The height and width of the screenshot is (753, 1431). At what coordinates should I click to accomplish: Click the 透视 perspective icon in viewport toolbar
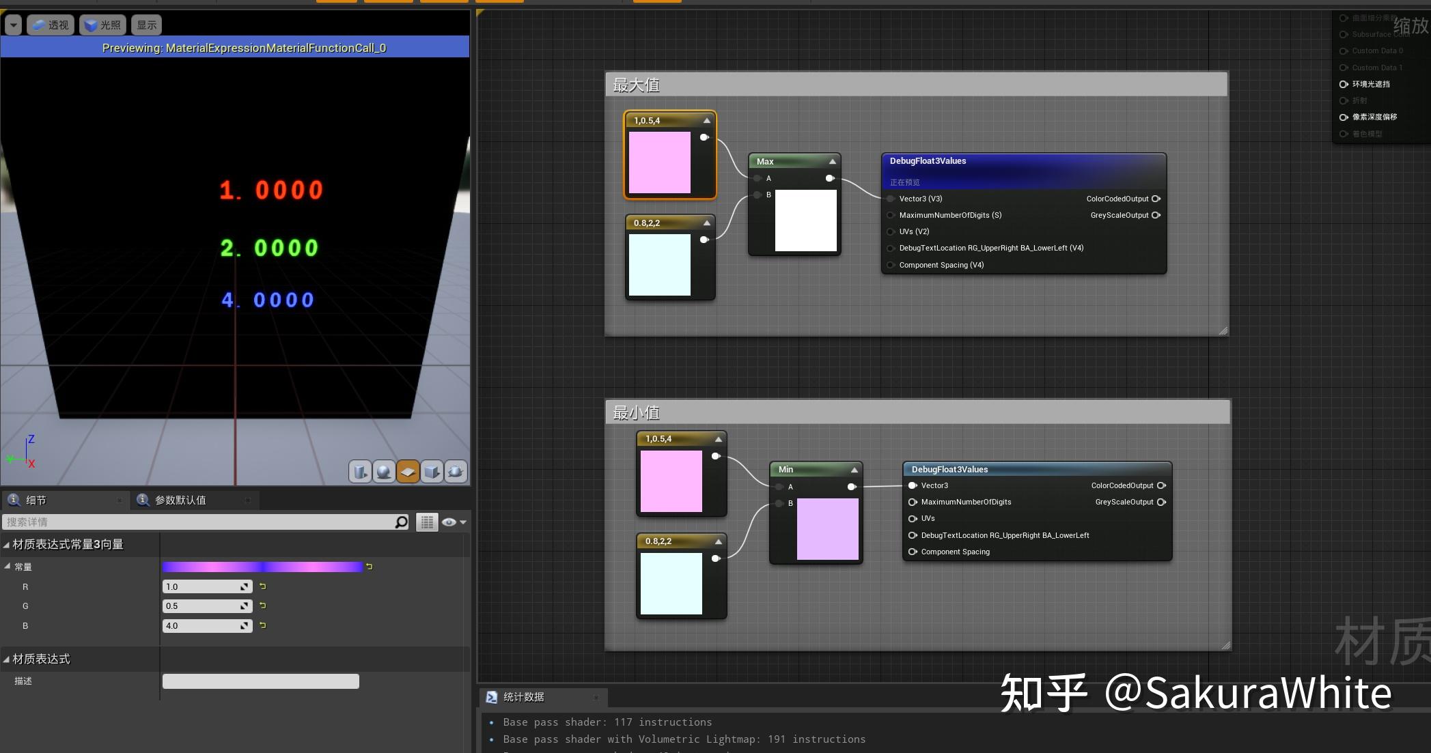[38, 25]
